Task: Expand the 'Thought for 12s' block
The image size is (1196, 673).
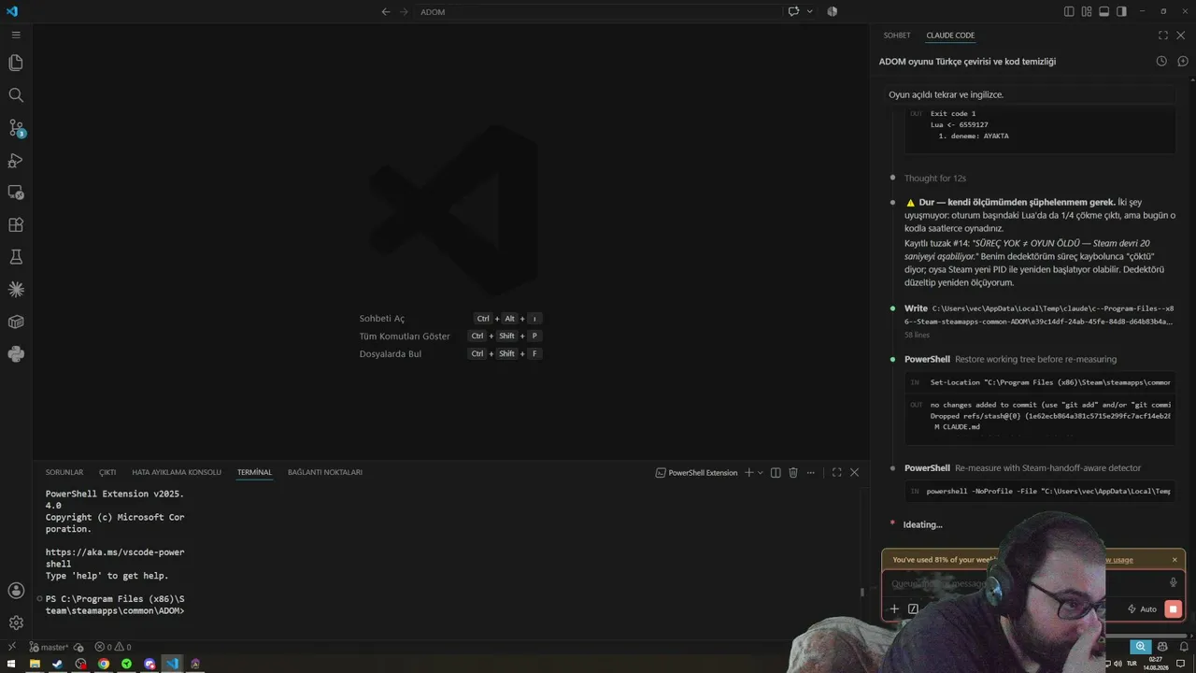Action: point(934,178)
